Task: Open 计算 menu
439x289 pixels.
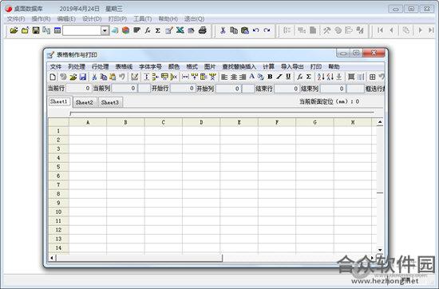Action: tap(268, 66)
